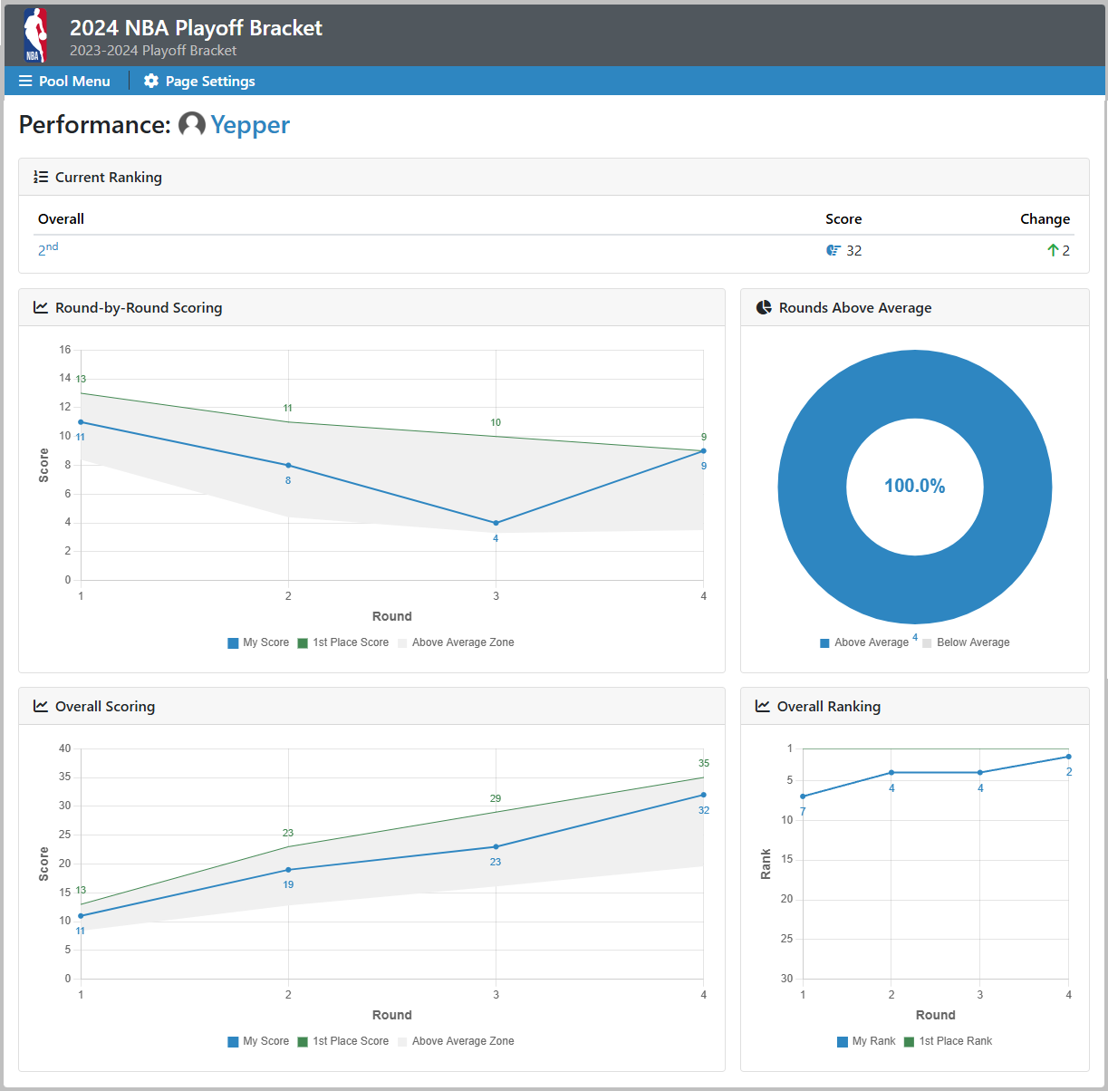
Task: Click the 100.0% donut center label
Action: click(x=915, y=486)
